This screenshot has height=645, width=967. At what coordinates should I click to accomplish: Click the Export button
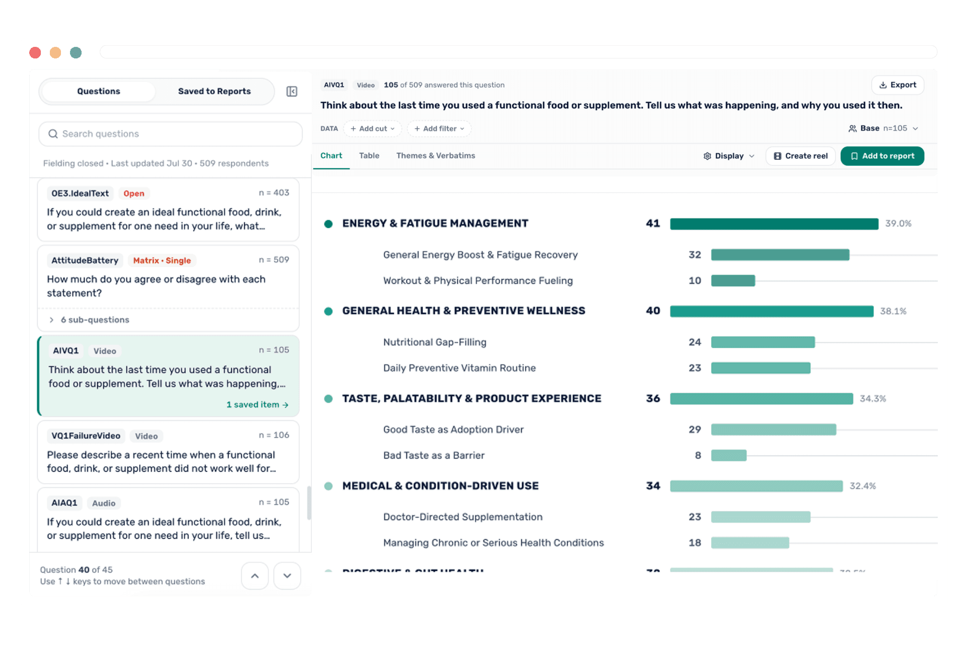click(x=897, y=85)
